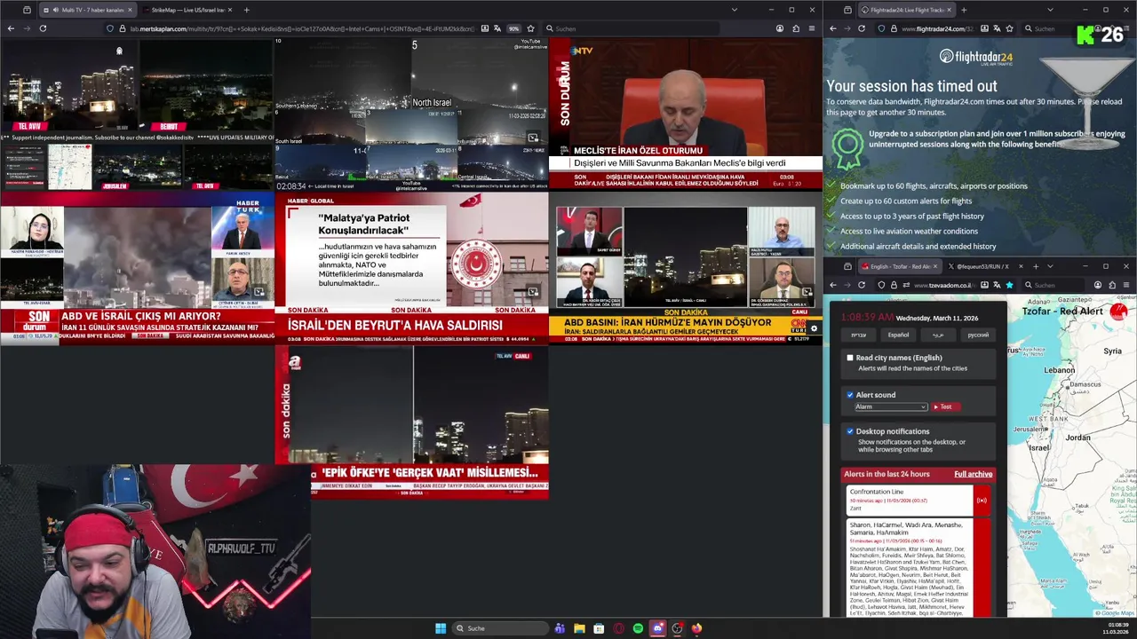This screenshot has width=1137, height=639.
Task: Select the English - Tzofar Red Alert tab
Action: pyautogui.click(x=898, y=266)
